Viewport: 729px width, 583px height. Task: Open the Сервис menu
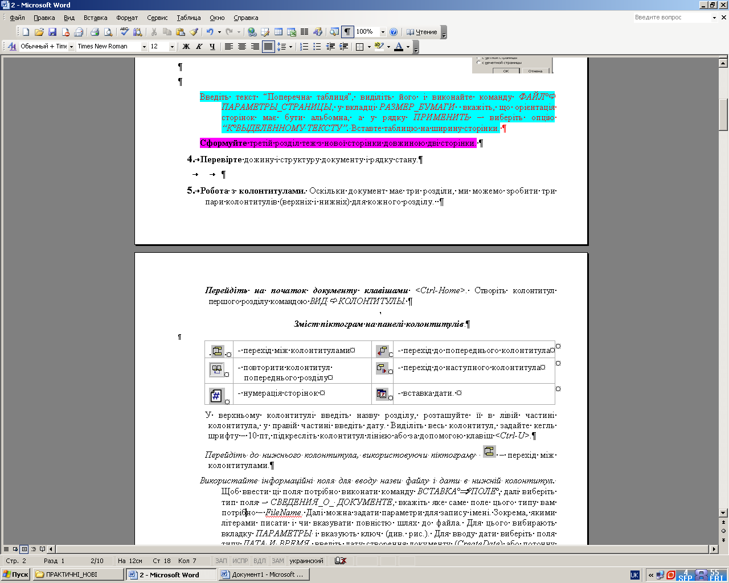157,18
